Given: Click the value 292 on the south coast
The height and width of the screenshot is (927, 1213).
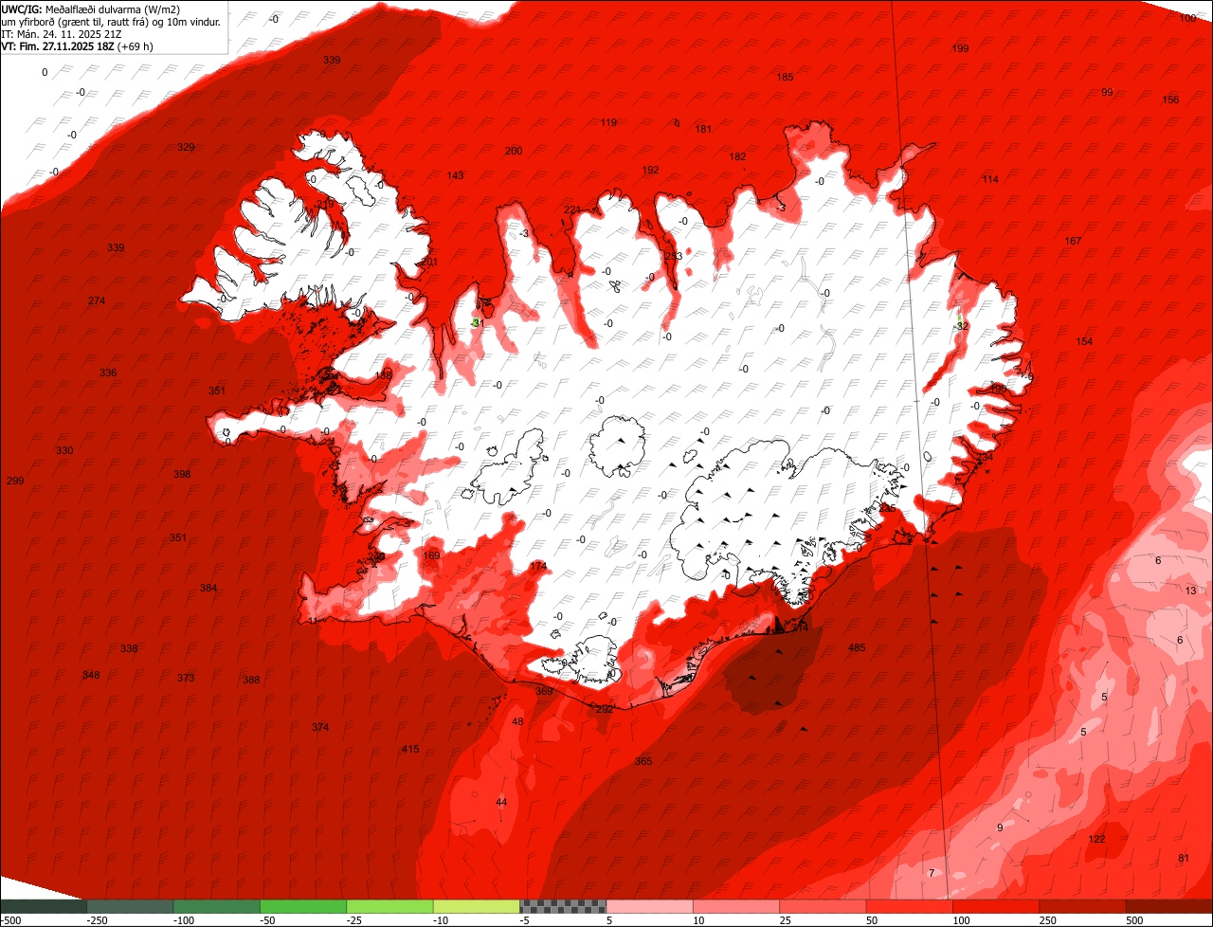Looking at the screenshot, I should pos(604,709).
